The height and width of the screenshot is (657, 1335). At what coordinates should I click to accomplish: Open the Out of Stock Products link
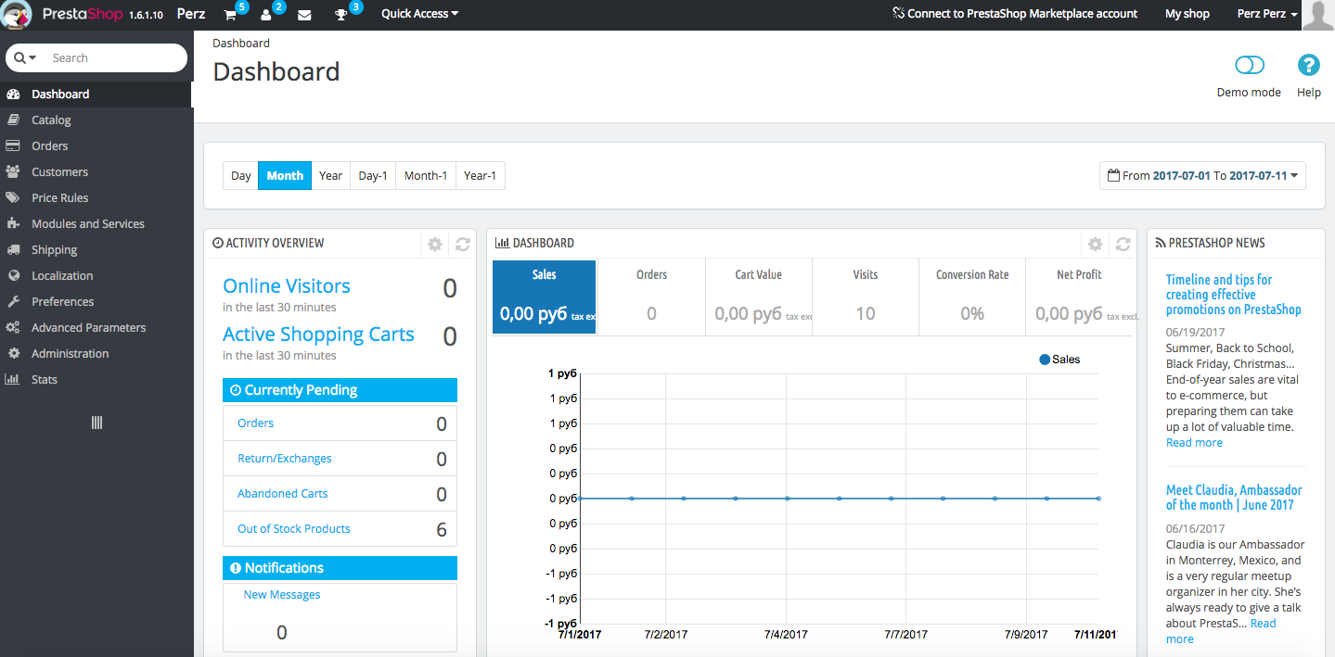click(294, 529)
